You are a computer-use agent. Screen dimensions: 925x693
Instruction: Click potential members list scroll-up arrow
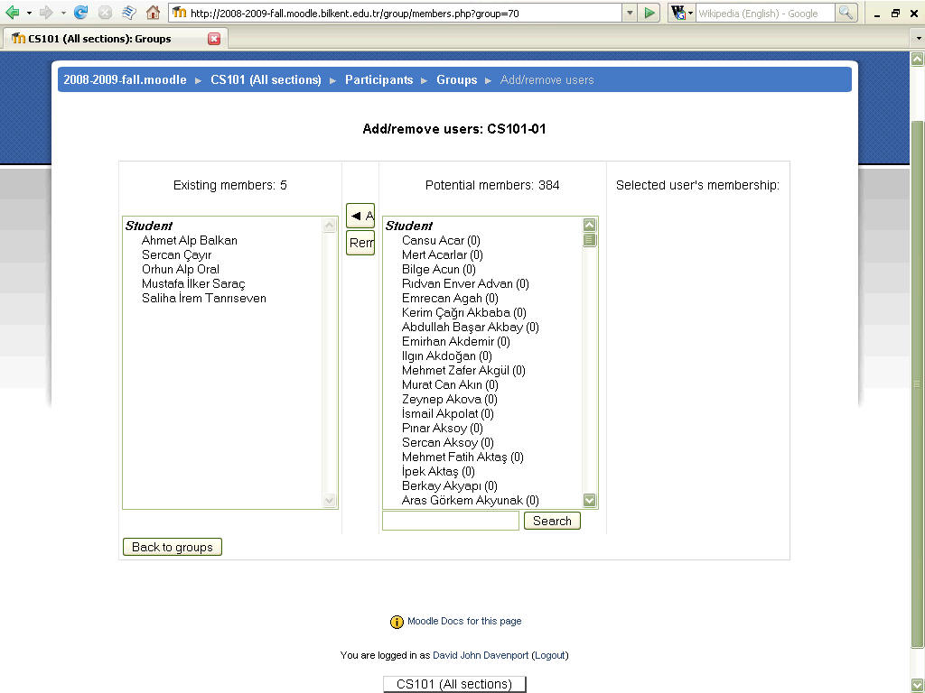[x=589, y=225]
